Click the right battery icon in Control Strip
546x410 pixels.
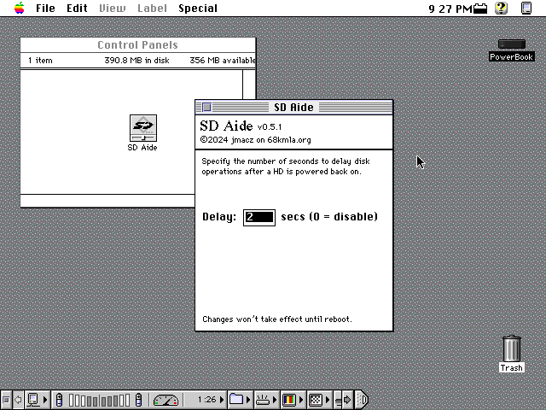point(138,400)
